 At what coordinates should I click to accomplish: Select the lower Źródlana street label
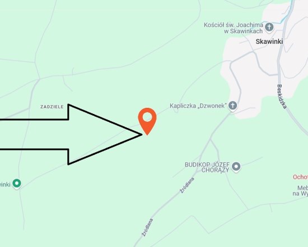(x=147, y=227)
